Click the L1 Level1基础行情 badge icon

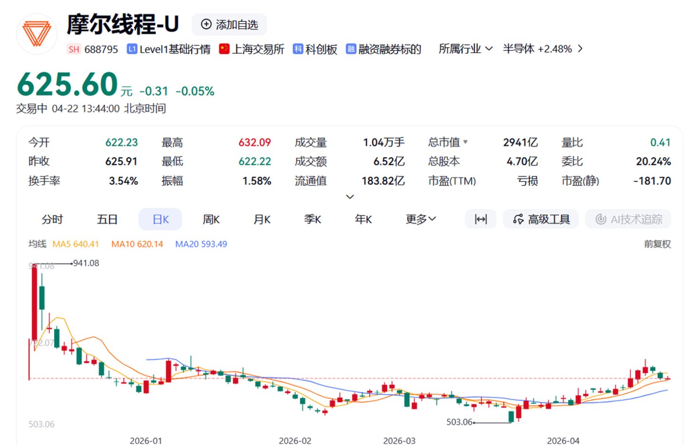pos(131,48)
